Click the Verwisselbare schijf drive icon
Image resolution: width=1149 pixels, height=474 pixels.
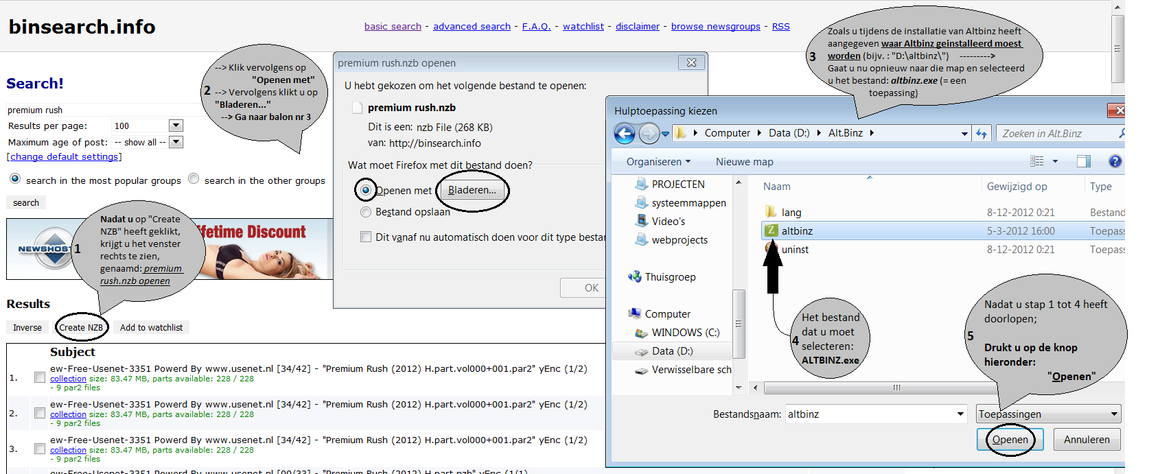tap(642, 370)
